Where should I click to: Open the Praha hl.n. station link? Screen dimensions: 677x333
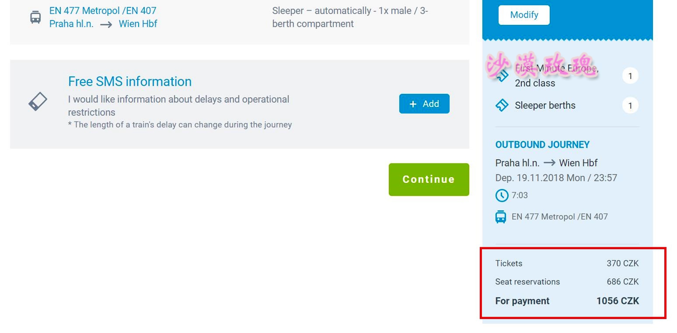pos(71,24)
